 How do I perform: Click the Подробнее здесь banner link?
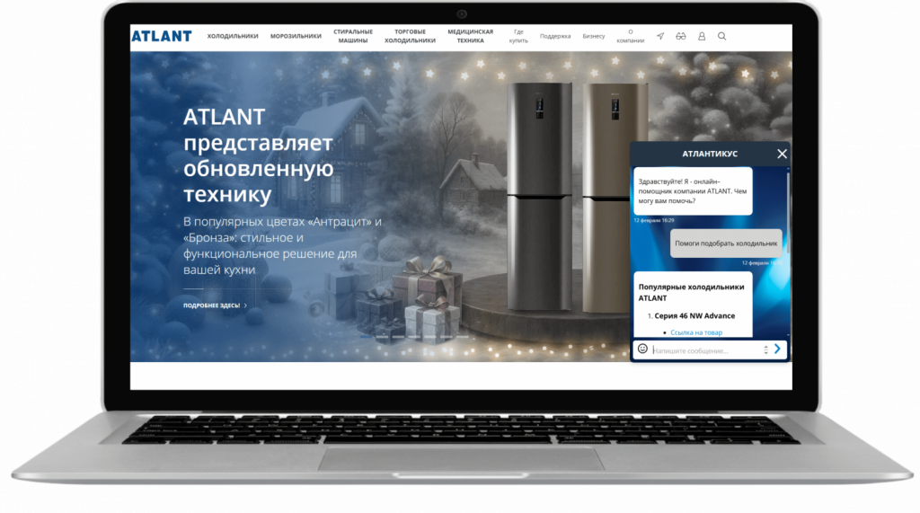[x=214, y=305]
